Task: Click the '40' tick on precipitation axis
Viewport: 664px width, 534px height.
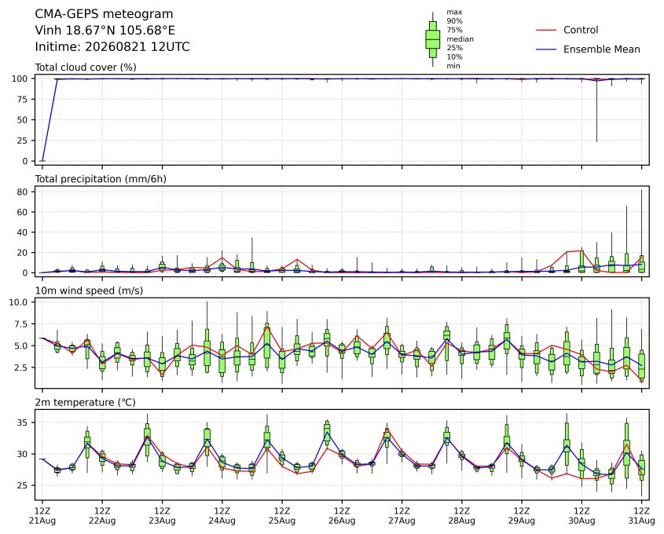Action: click(23, 232)
